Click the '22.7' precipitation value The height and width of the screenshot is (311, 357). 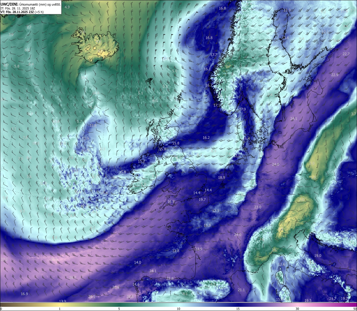(346, 54)
